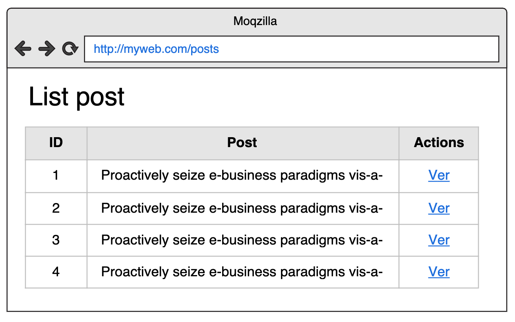Click the ID cell showing 1
This screenshot has width=515, height=322.
tap(56, 175)
